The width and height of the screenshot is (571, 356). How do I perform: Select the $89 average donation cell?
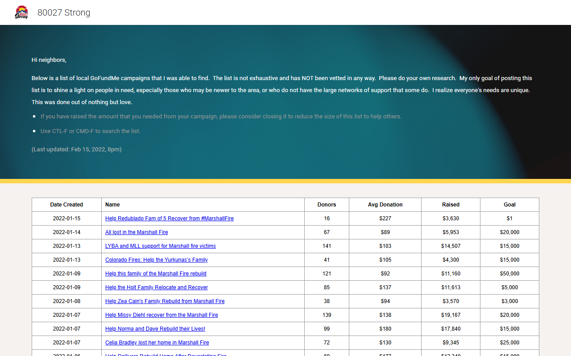[x=385, y=232]
